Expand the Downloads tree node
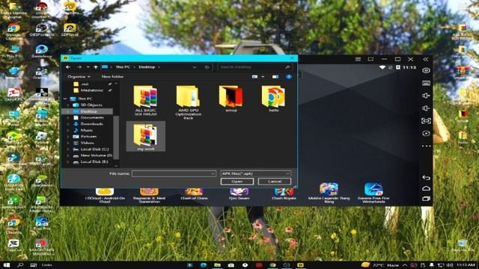Viewport: 479px width, 269px height. tap(68, 124)
